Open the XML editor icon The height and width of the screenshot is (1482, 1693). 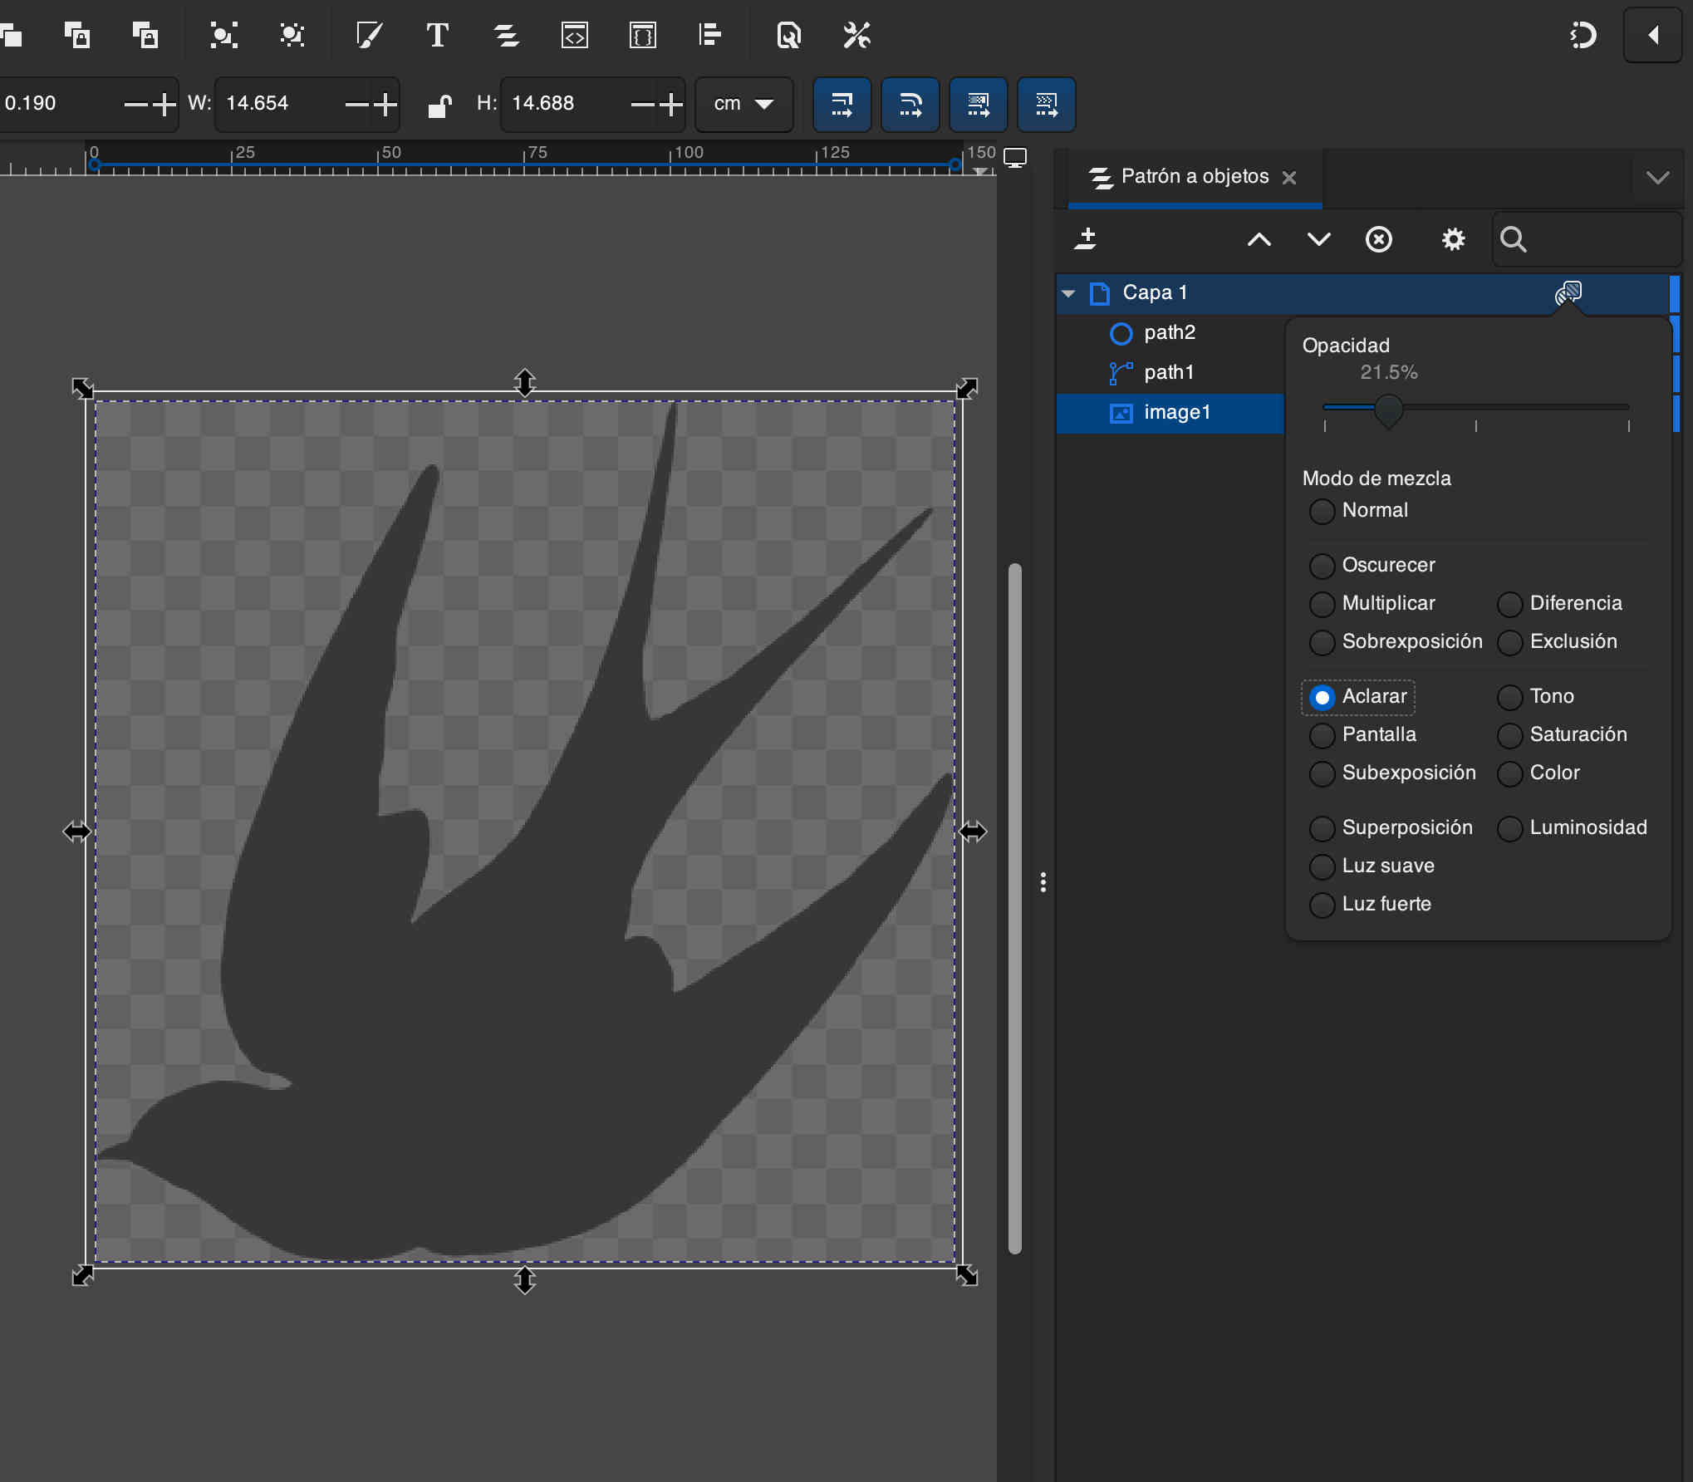pyautogui.click(x=575, y=35)
